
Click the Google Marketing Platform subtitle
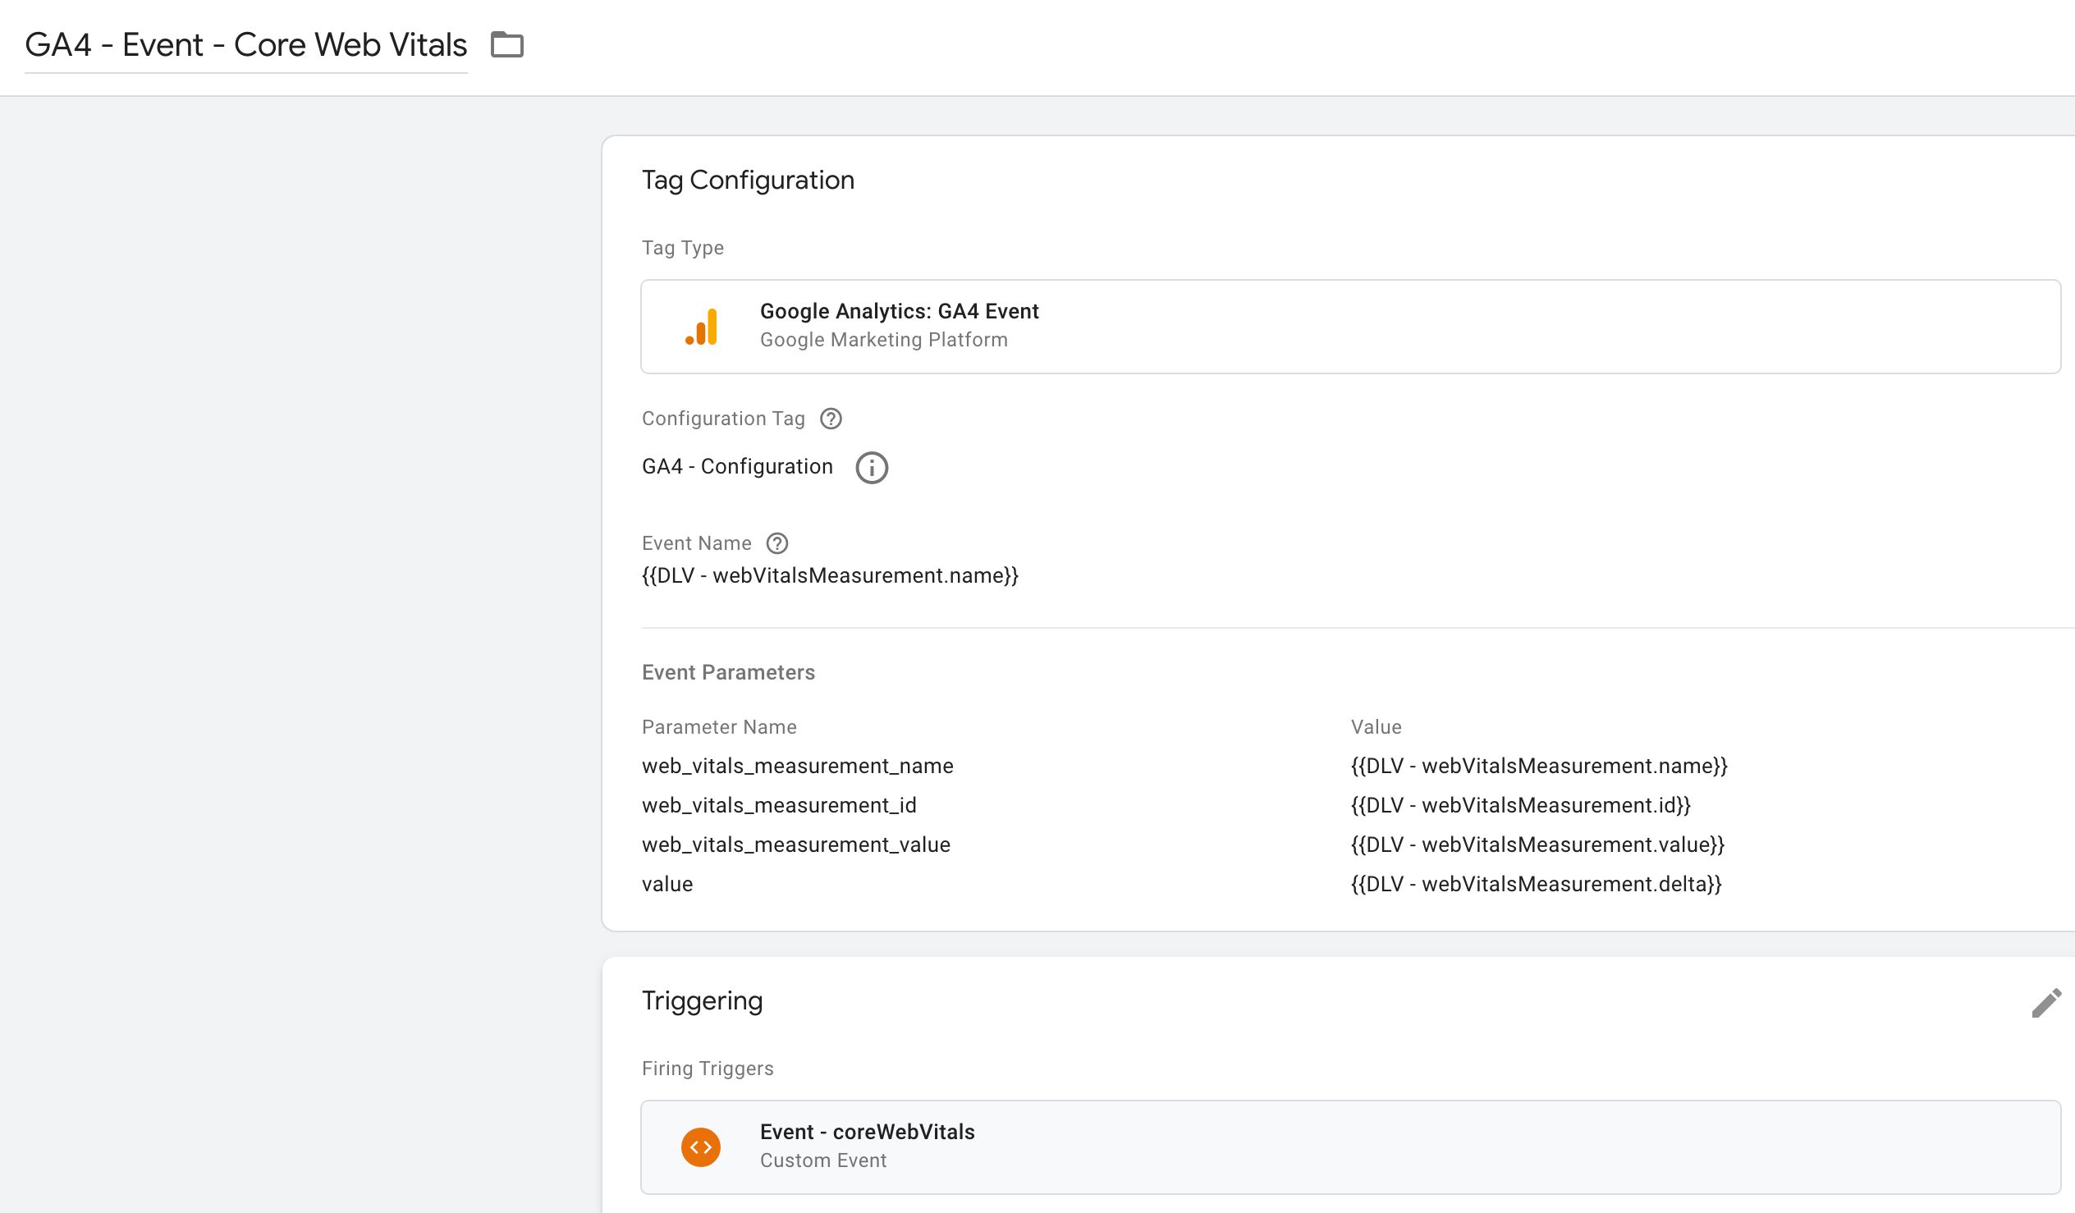tap(883, 340)
